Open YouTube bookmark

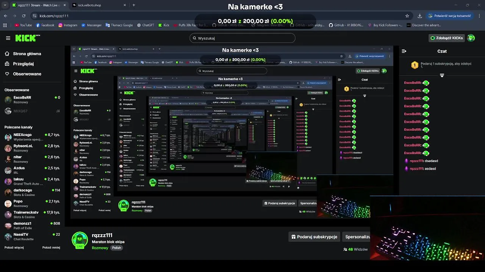pyautogui.click(x=23, y=25)
